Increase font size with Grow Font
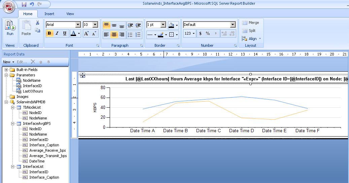Image resolution: width=349 pixels, height=183 pixels. [x=86, y=34]
